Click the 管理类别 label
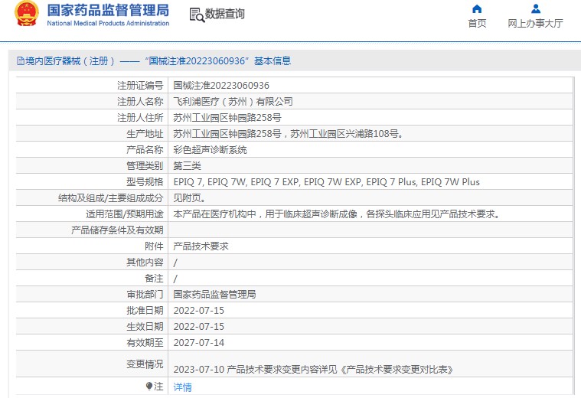 pyautogui.click(x=145, y=166)
